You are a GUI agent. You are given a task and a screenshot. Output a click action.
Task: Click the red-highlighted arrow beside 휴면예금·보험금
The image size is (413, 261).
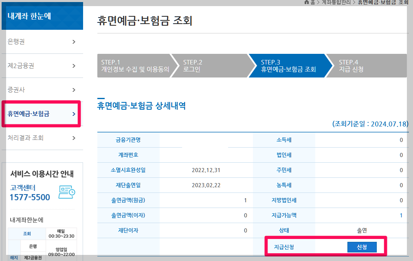(74, 114)
